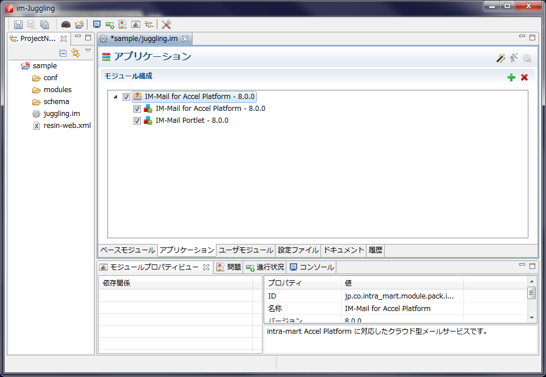Select the モジュールプロパティビュー tab

coord(155,267)
